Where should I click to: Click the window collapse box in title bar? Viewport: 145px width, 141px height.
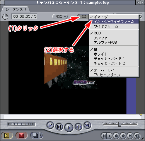[142, 2]
